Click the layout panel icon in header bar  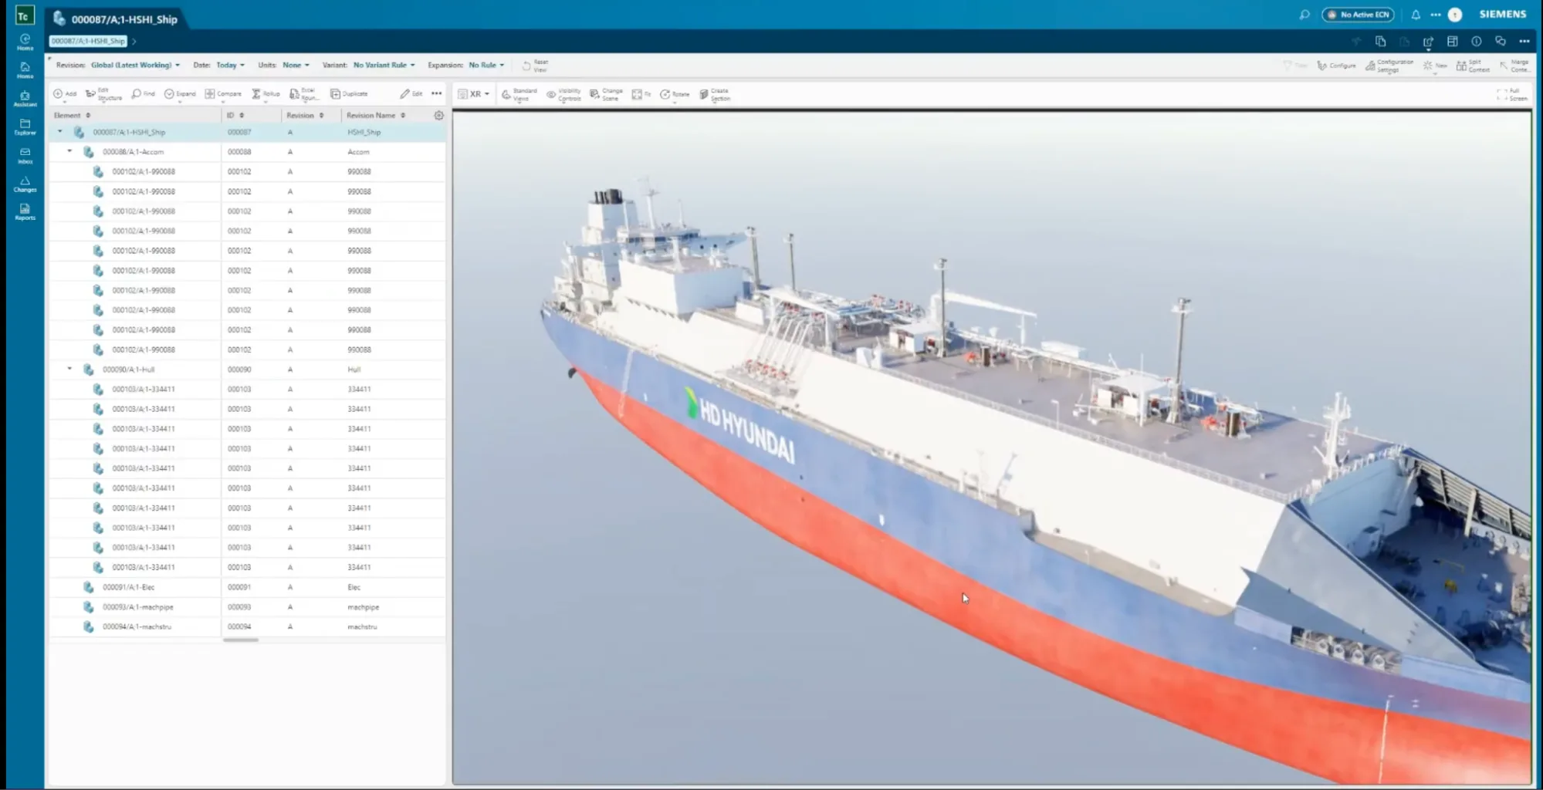tap(1452, 41)
